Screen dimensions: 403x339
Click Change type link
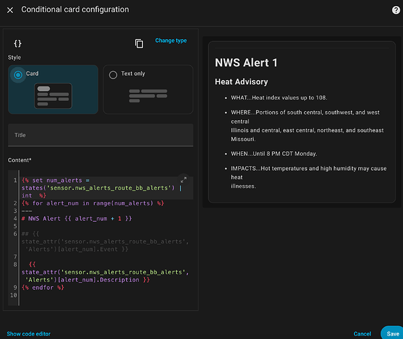point(171,41)
